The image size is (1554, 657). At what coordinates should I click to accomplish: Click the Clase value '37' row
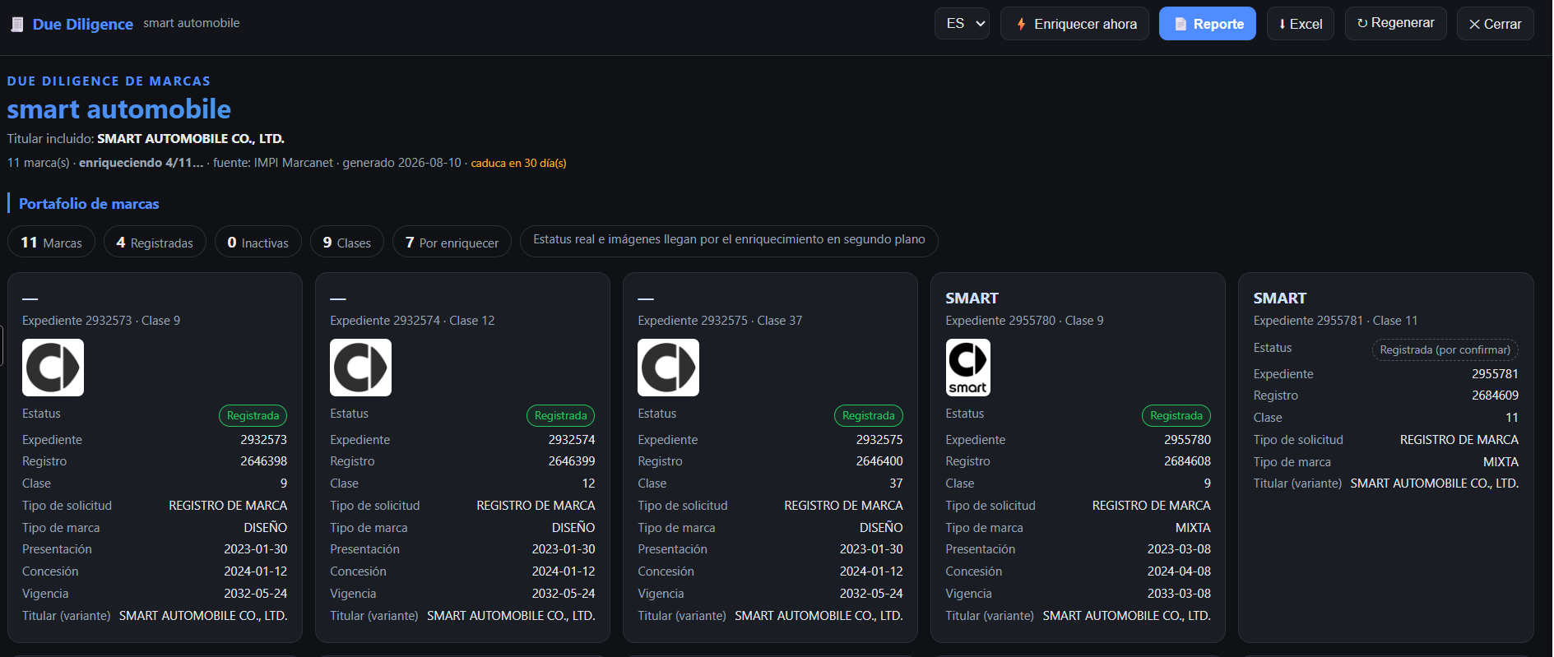pos(770,483)
